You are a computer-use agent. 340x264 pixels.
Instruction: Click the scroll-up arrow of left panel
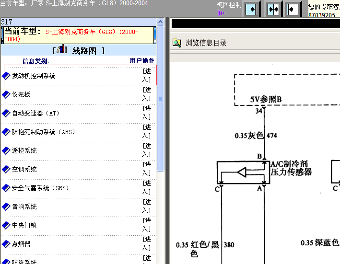tap(161, 22)
